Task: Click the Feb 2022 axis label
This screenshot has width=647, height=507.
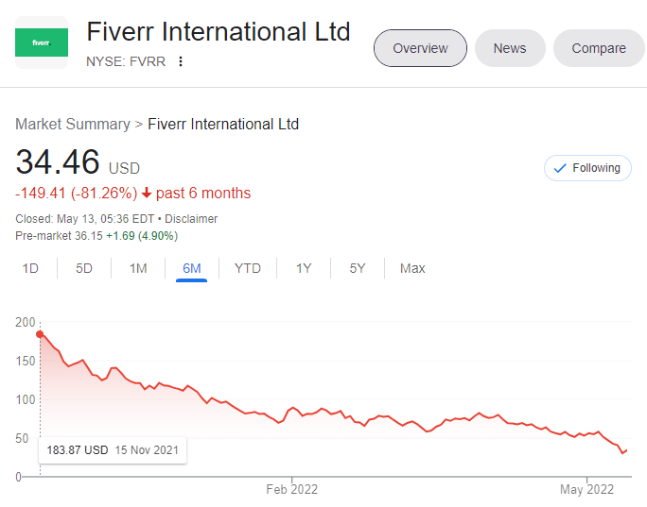Action: pos(291,489)
